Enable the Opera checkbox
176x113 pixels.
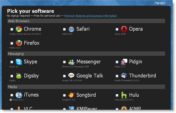point(117,29)
